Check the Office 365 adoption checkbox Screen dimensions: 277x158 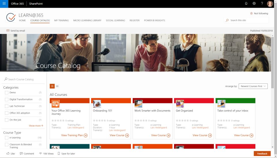(7, 113)
